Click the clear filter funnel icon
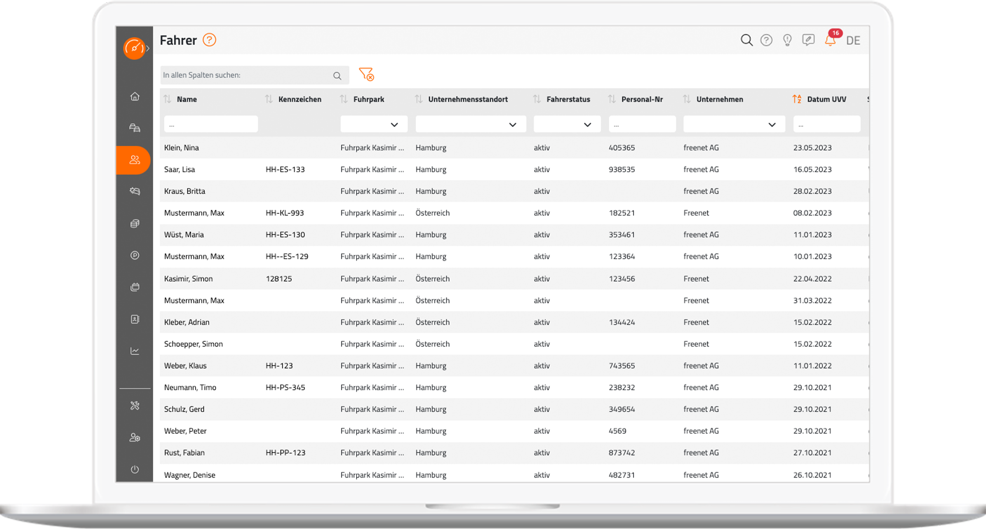The image size is (986, 529). point(366,74)
